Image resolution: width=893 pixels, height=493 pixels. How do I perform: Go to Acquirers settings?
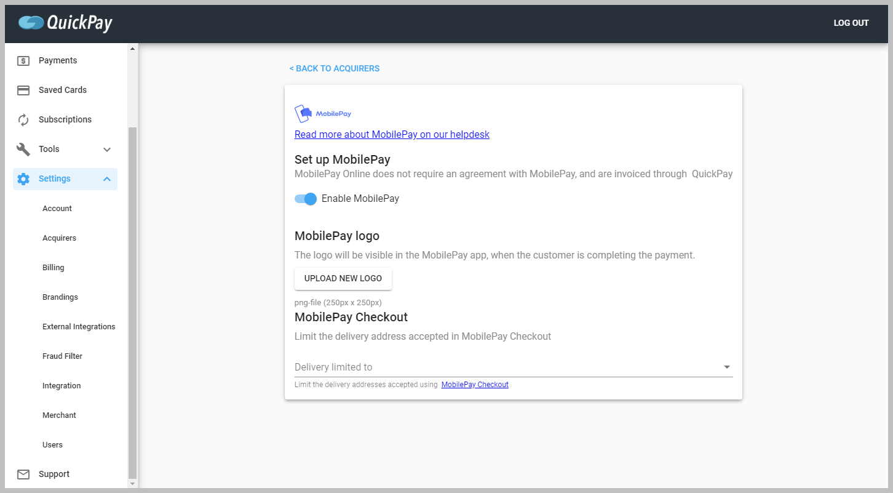point(60,238)
